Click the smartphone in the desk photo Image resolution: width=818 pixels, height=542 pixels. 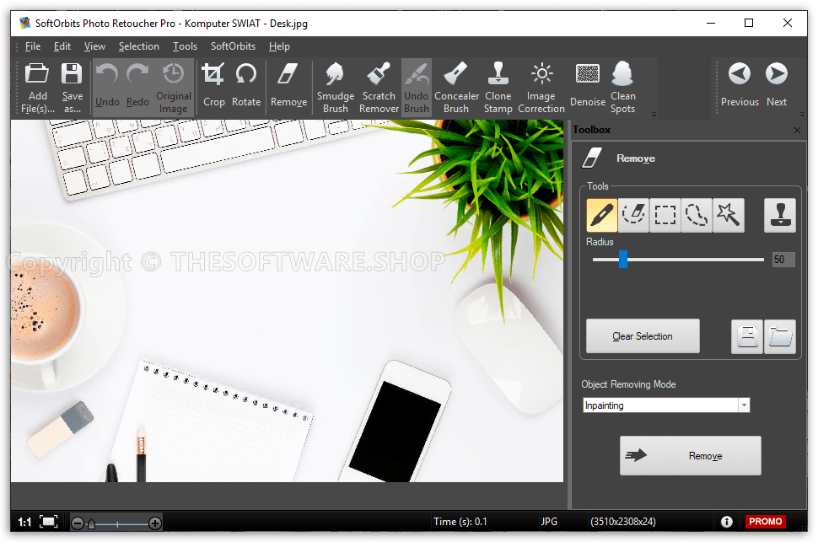pyautogui.click(x=396, y=422)
